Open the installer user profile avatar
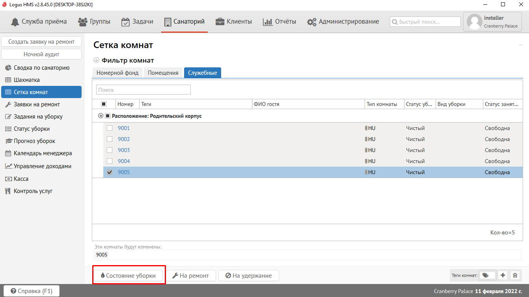The image size is (529, 297). click(474, 22)
